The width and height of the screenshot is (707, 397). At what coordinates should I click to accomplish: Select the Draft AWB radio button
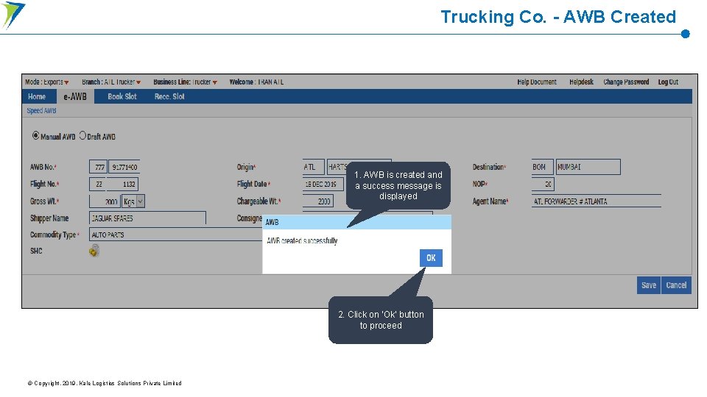(x=82, y=135)
